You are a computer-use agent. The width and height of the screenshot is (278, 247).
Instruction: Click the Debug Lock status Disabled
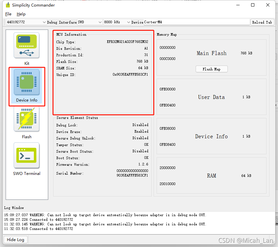tap(140, 125)
